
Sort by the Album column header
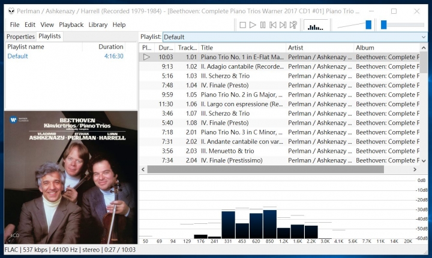point(387,48)
